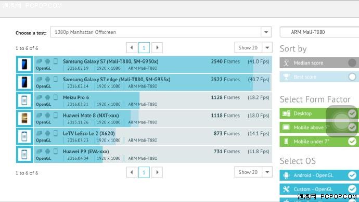Click the Huawei Mate 8 phone thumbnail
This screenshot has width=359, height=202.
click(24, 118)
